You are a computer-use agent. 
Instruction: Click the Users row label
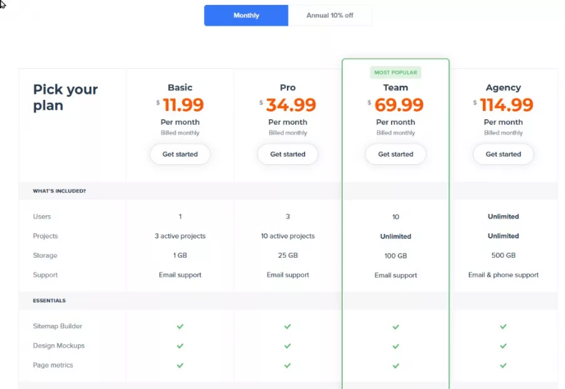42,216
